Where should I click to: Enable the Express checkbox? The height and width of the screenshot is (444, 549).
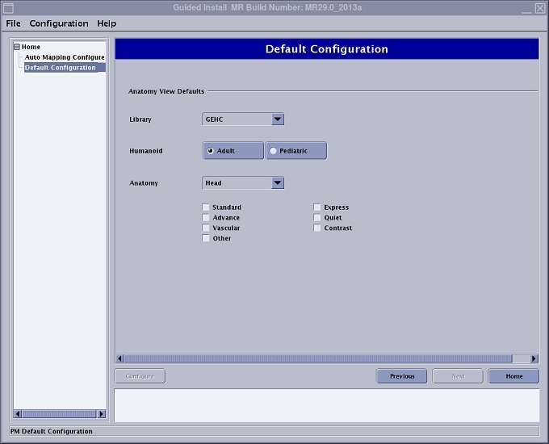click(x=318, y=207)
